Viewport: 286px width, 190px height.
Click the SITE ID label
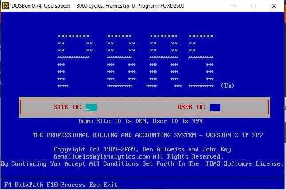tap(68, 107)
